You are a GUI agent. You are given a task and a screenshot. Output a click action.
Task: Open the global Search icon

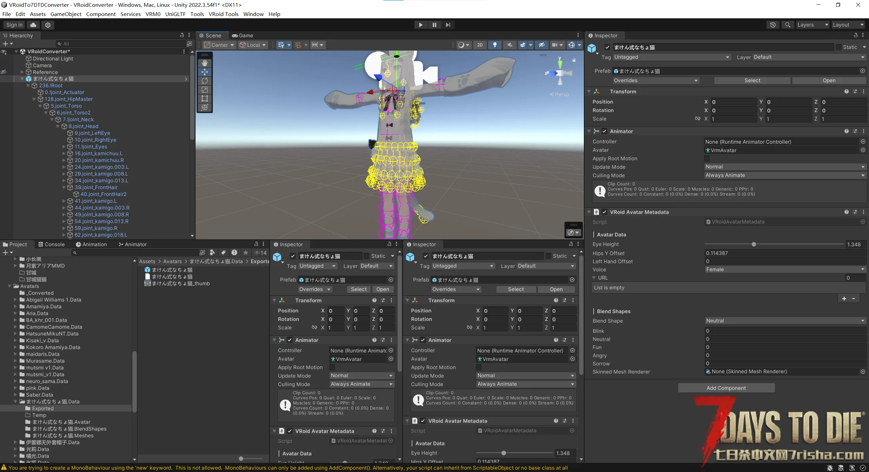point(788,25)
